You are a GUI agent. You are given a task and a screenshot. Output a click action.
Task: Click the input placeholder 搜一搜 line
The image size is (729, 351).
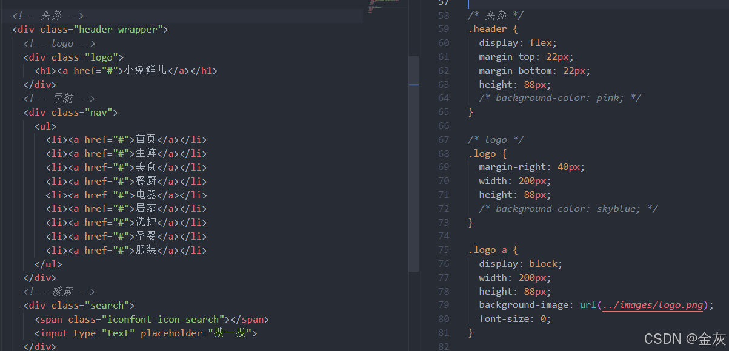[146, 333]
